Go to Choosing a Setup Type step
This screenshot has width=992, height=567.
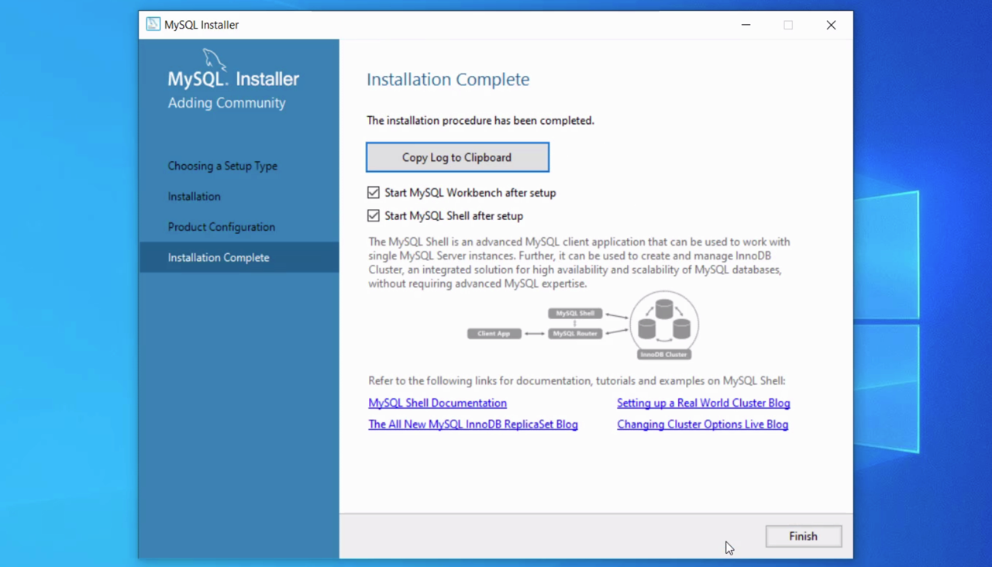point(222,166)
